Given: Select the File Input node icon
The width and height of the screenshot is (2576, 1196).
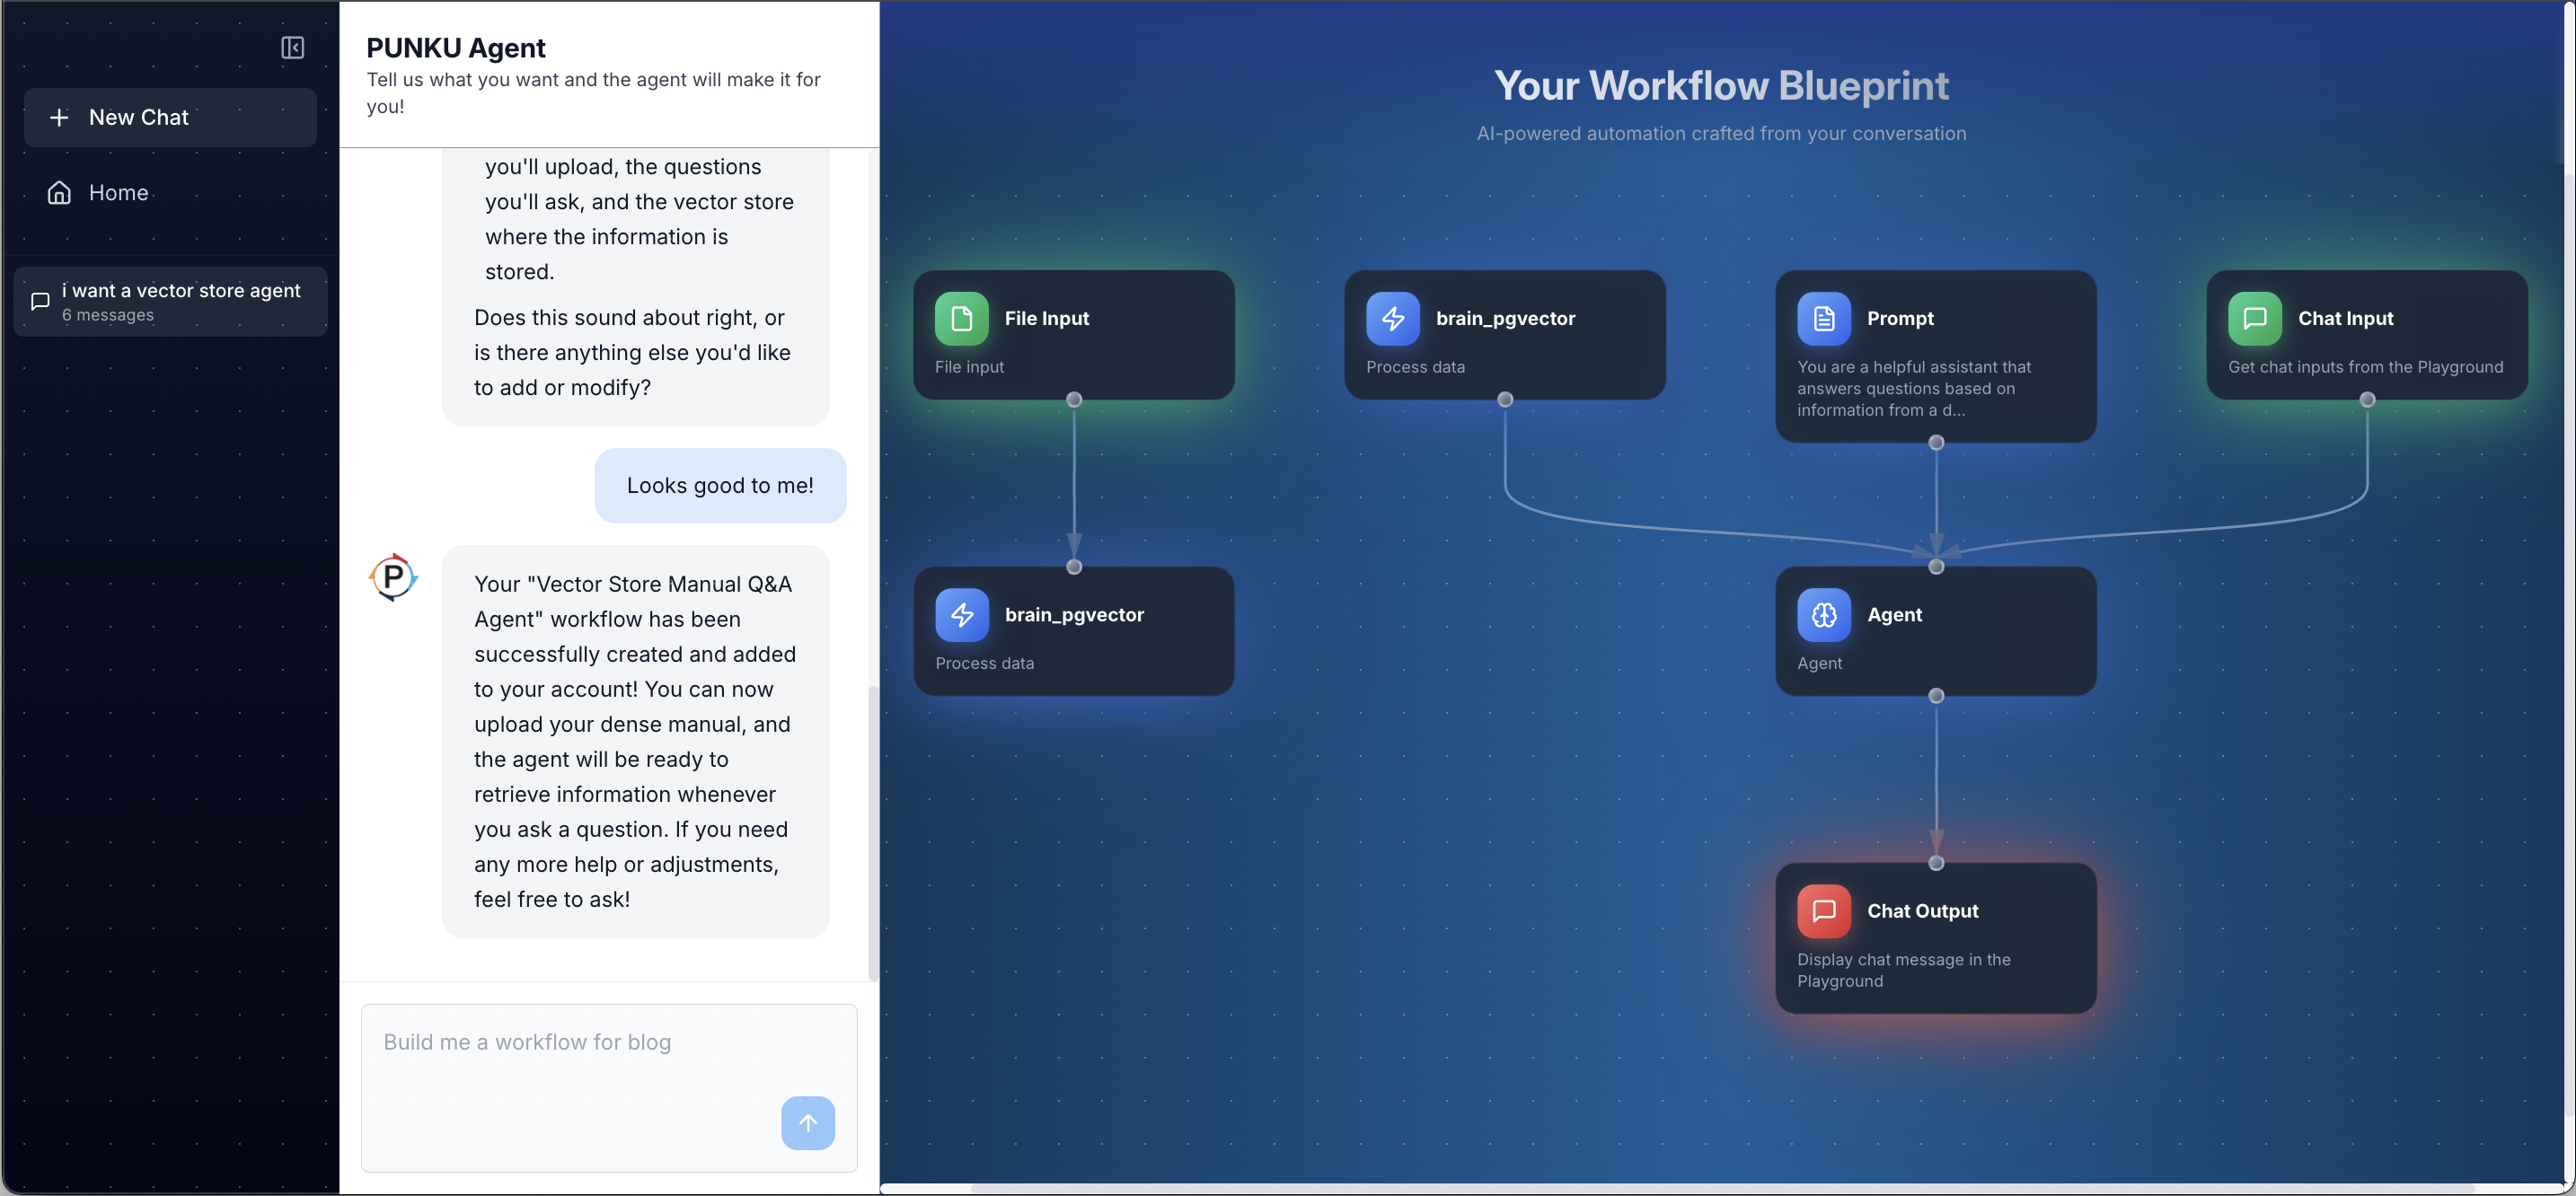Looking at the screenshot, I should click(961, 318).
